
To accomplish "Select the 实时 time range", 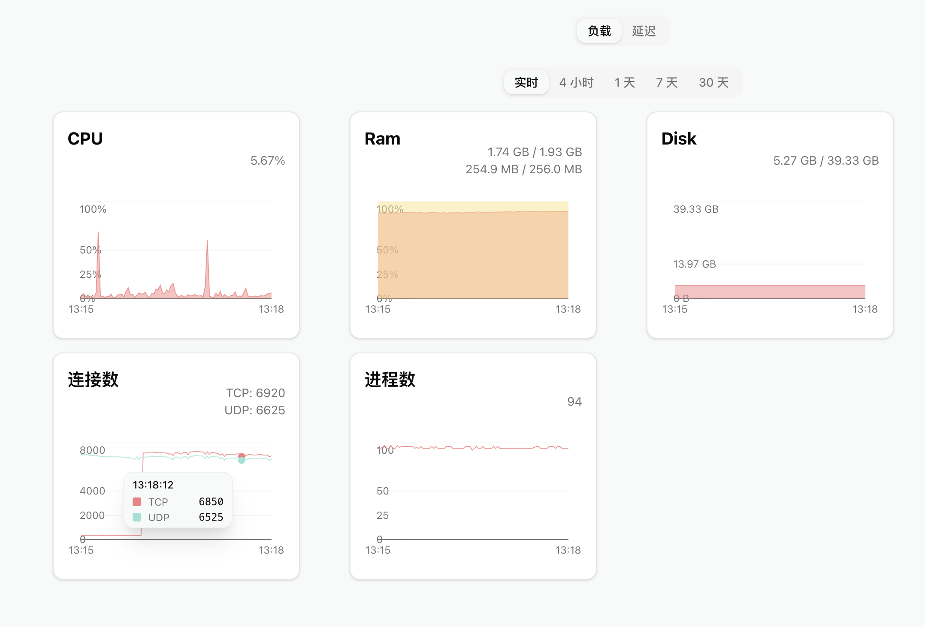I will pyautogui.click(x=526, y=82).
